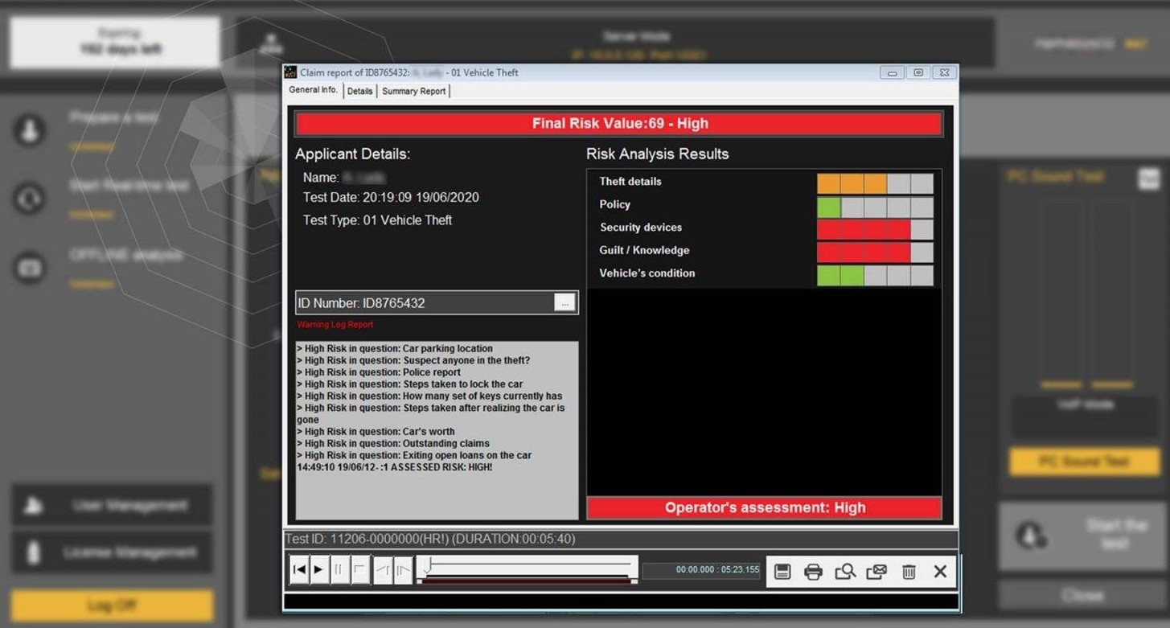Play the recorded test audio
1170x628 pixels.
(x=318, y=570)
